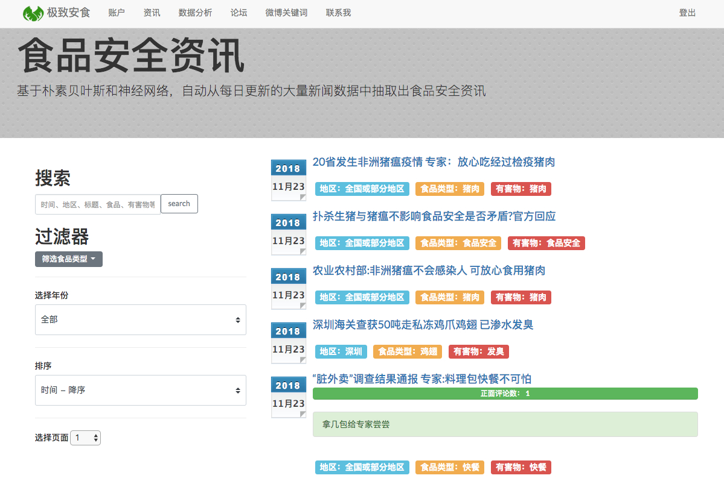This screenshot has height=487, width=724.
Task: Click the 搜索 section heading
Action: point(53,178)
